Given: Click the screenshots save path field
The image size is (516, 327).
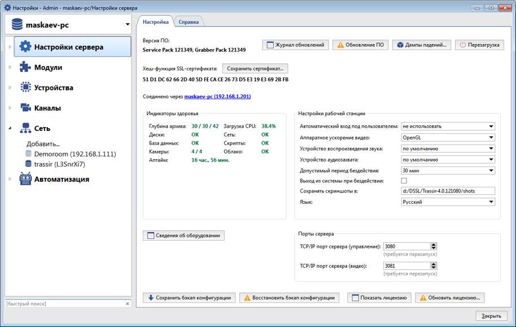Looking at the screenshot, I should pos(448,191).
